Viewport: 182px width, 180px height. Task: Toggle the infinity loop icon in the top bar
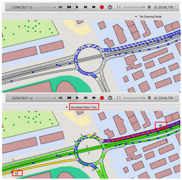tap(60, 7)
